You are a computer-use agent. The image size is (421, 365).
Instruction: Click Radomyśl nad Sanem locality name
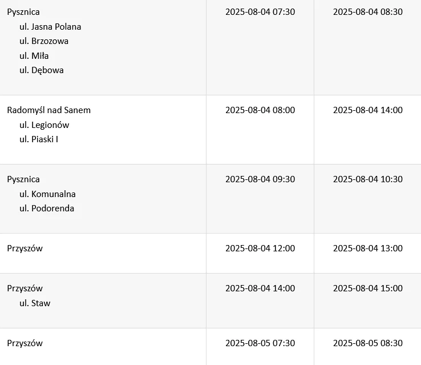coord(49,110)
